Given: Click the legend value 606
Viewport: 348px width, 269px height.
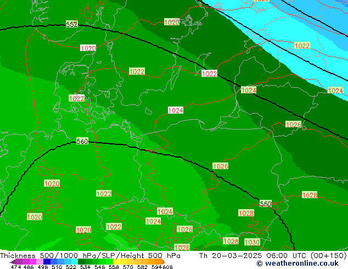Looking at the screenshot, I should coord(167,267).
